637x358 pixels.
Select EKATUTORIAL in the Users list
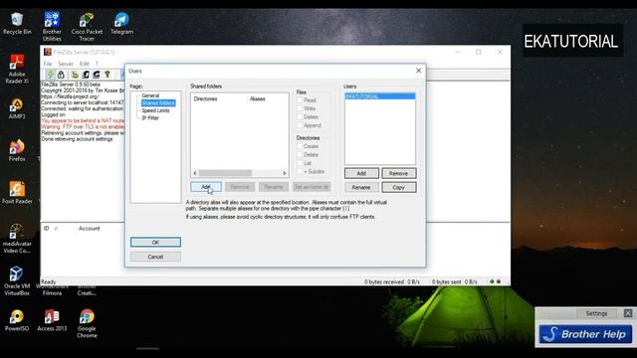(x=380, y=96)
